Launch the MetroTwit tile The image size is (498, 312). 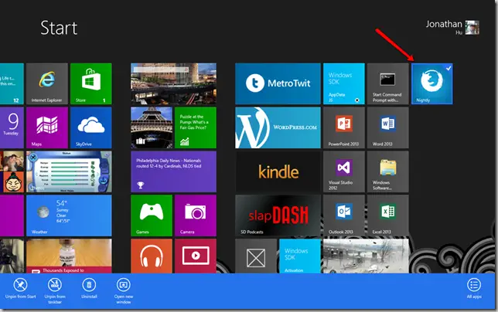click(278, 83)
